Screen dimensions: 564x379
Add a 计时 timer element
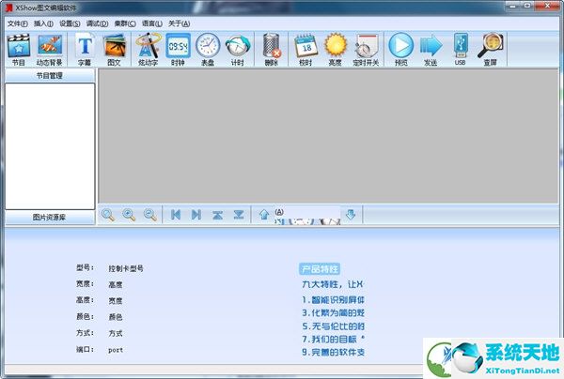(238, 50)
